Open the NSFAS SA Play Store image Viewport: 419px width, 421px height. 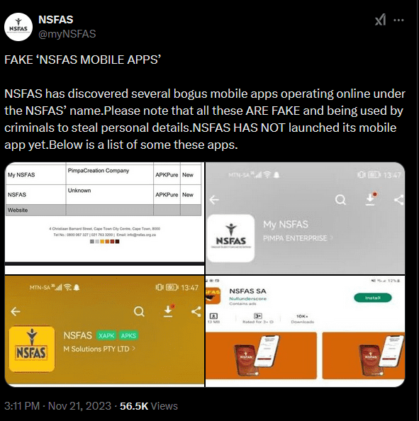coord(305,331)
